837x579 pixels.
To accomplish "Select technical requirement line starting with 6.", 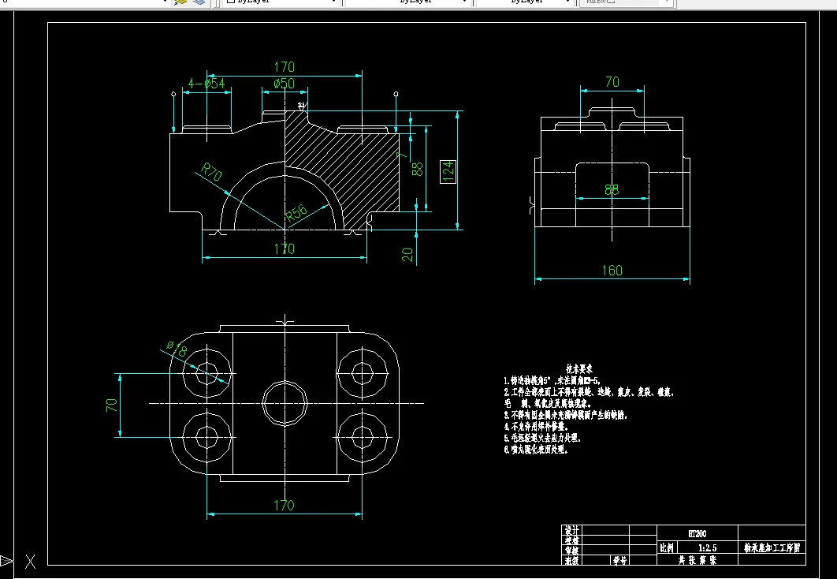I will 536,450.
